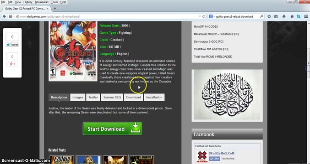Click the search magnifier icon in search box
The height and width of the screenshot is (164, 310).
click(x=261, y=16)
